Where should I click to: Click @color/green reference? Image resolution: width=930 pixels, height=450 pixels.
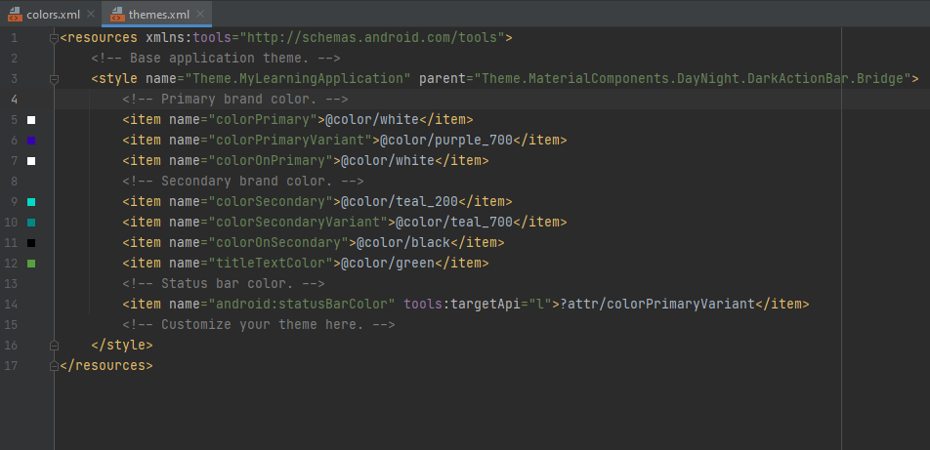pos(388,264)
